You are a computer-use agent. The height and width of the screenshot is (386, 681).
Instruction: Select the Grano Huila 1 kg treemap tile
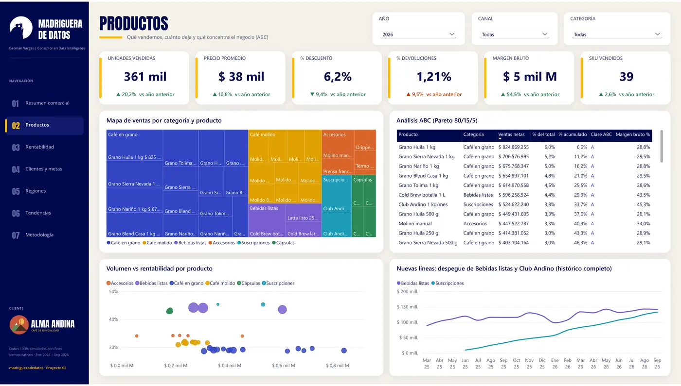click(135, 146)
